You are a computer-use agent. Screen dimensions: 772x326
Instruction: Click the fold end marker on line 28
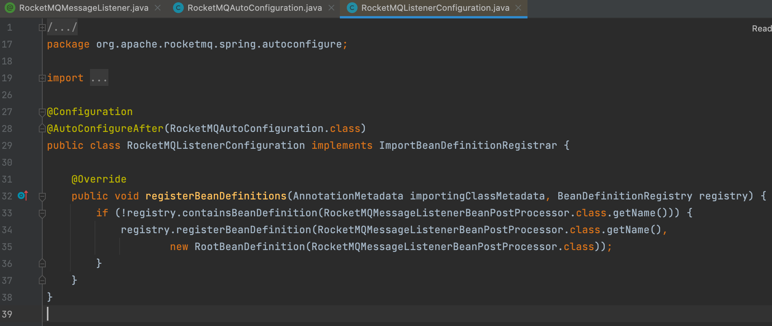pos(42,129)
